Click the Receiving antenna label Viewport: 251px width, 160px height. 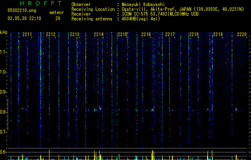tap(92, 19)
